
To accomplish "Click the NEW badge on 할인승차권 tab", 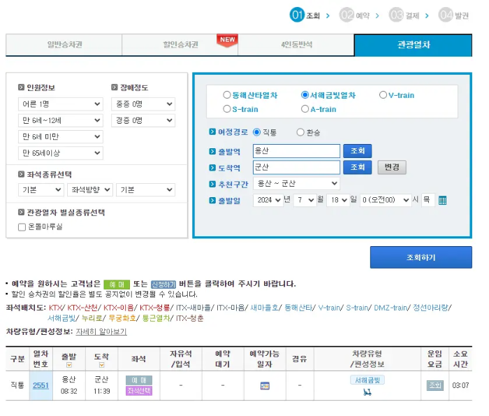I will click(227, 41).
